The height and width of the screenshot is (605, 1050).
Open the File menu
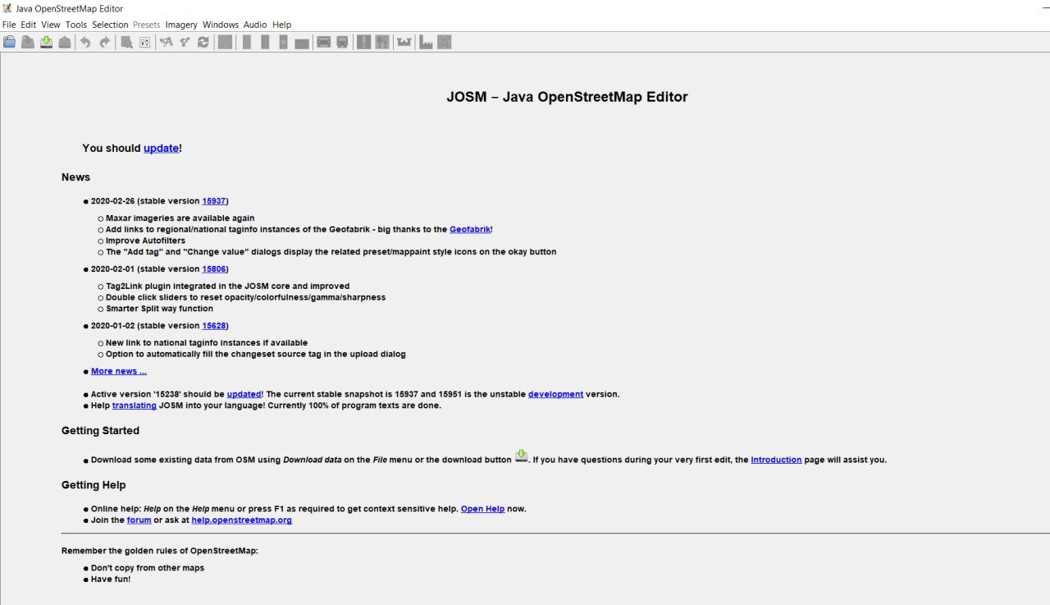point(9,25)
